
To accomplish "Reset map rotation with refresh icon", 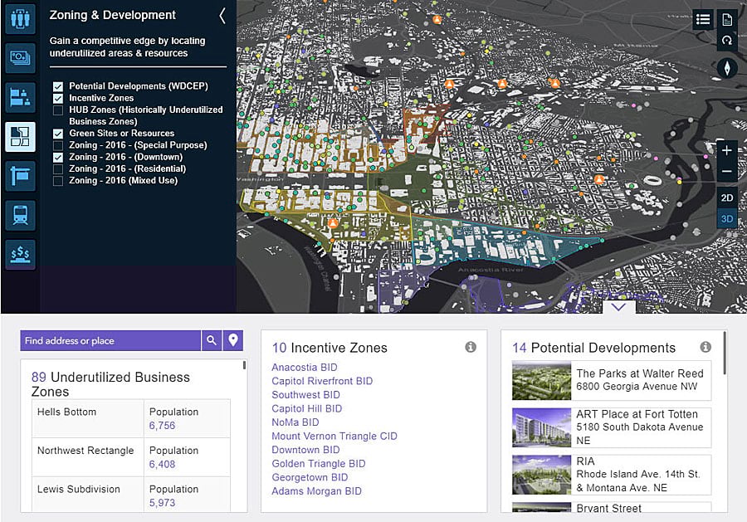I will (727, 40).
